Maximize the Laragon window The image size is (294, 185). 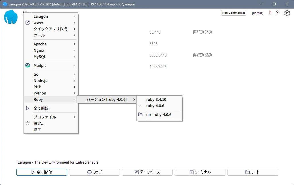tap(274, 4)
